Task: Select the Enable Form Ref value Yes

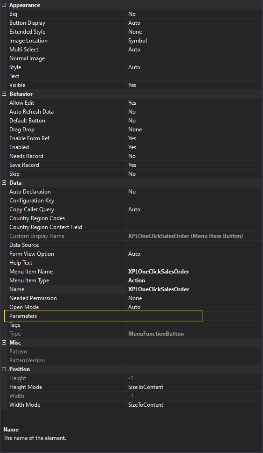Action: 132,138
